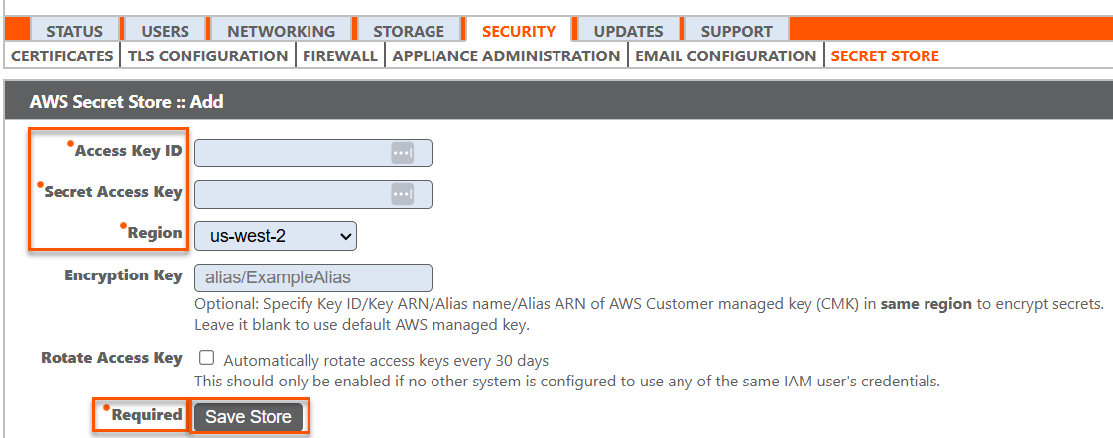This screenshot has width=1113, height=438.
Task: Expand the Region dropdown showing us-west-2
Action: point(276,236)
